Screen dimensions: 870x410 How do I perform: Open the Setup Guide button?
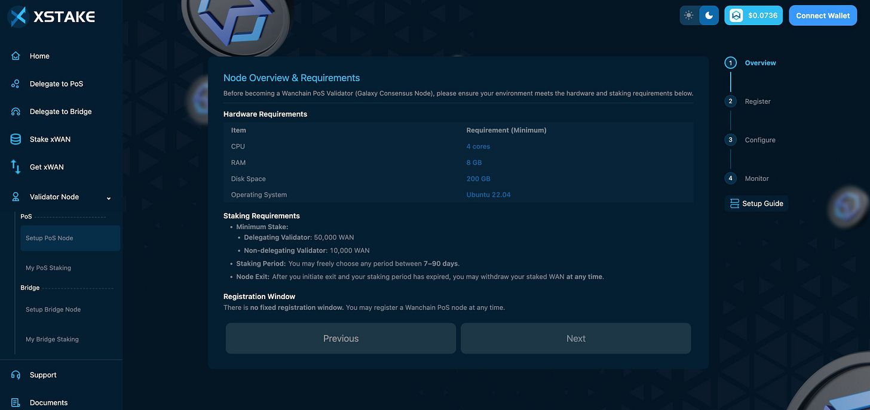[x=756, y=204]
